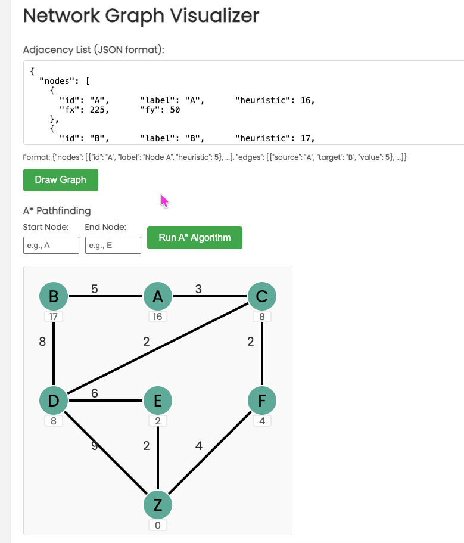Screen dimensions: 464x543
Task: Select node F circle
Action: 261,401
